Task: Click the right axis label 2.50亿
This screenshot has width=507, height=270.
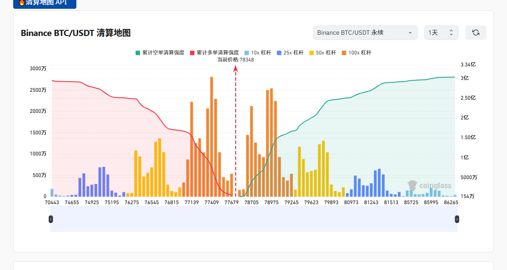Action: pos(468,98)
